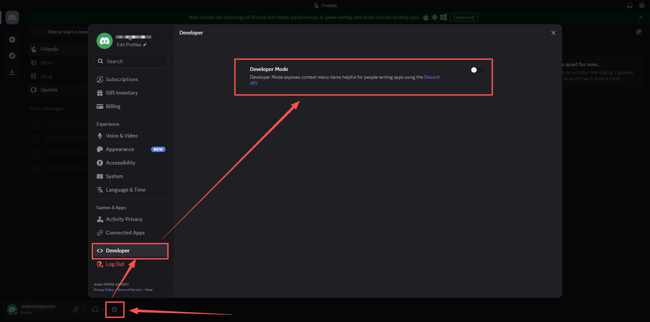Image resolution: width=650 pixels, height=322 pixels.
Task: Toggle the headphones deafen button
Action: (x=95, y=309)
